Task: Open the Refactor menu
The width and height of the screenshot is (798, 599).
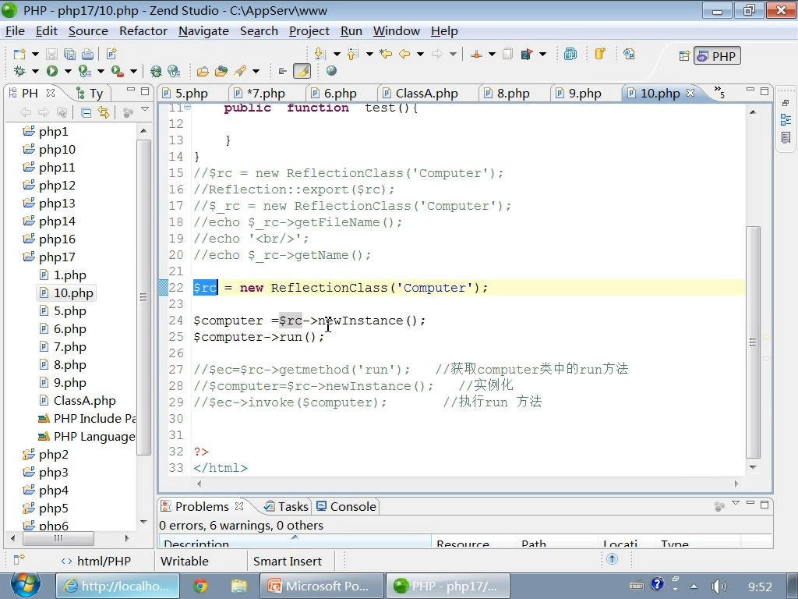Action: 143,31
